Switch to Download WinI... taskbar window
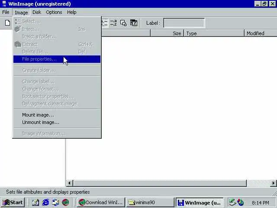The image size is (277, 208). point(101,202)
